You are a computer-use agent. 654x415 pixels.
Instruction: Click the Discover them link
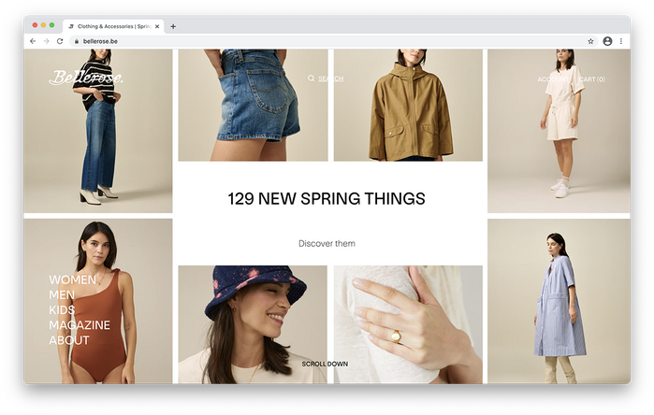coord(327,243)
